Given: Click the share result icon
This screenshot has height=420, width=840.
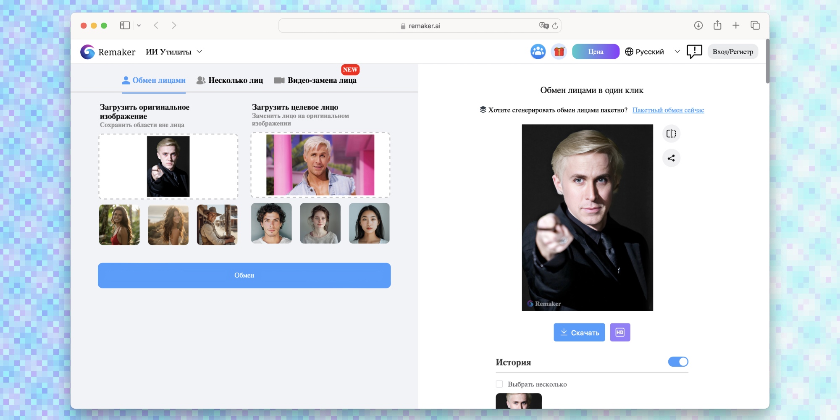Looking at the screenshot, I should 671,158.
